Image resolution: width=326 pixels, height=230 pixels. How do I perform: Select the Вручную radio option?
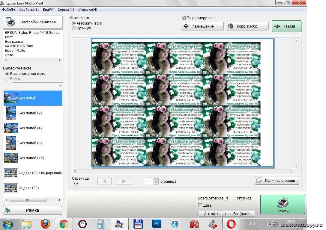point(74,28)
